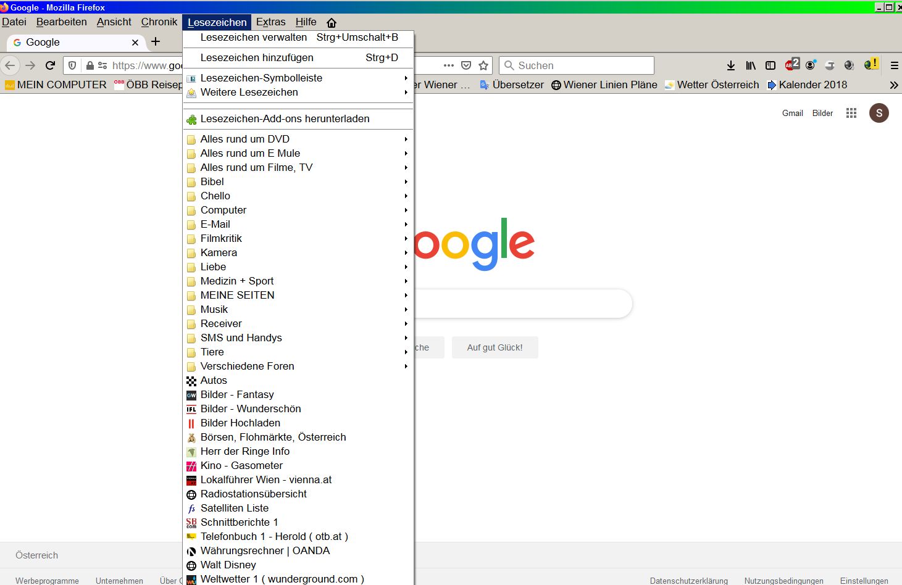Show more bookmarks toolbar items
This screenshot has height=585, width=902.
(893, 85)
